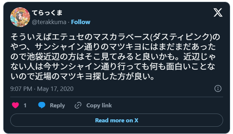Click the tweet line beginning やつ、サンシャイン通り
The width and height of the screenshot is (233, 134).
113,47
